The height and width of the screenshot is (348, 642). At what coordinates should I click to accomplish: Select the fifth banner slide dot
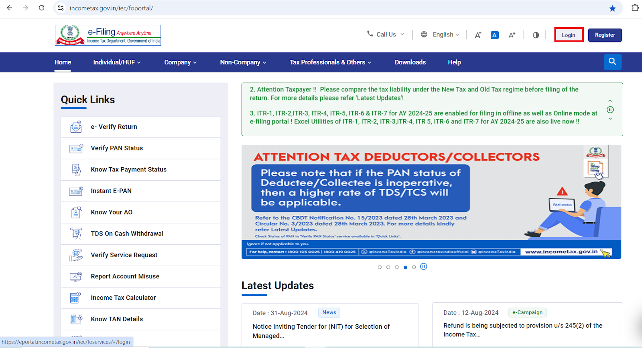(x=414, y=267)
